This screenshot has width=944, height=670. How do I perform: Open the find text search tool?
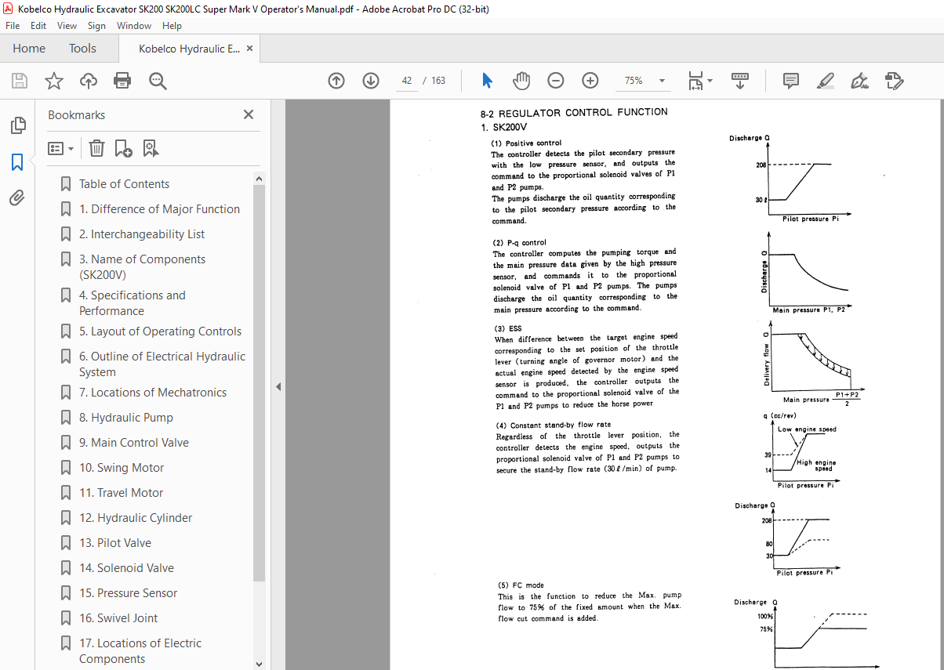point(158,81)
